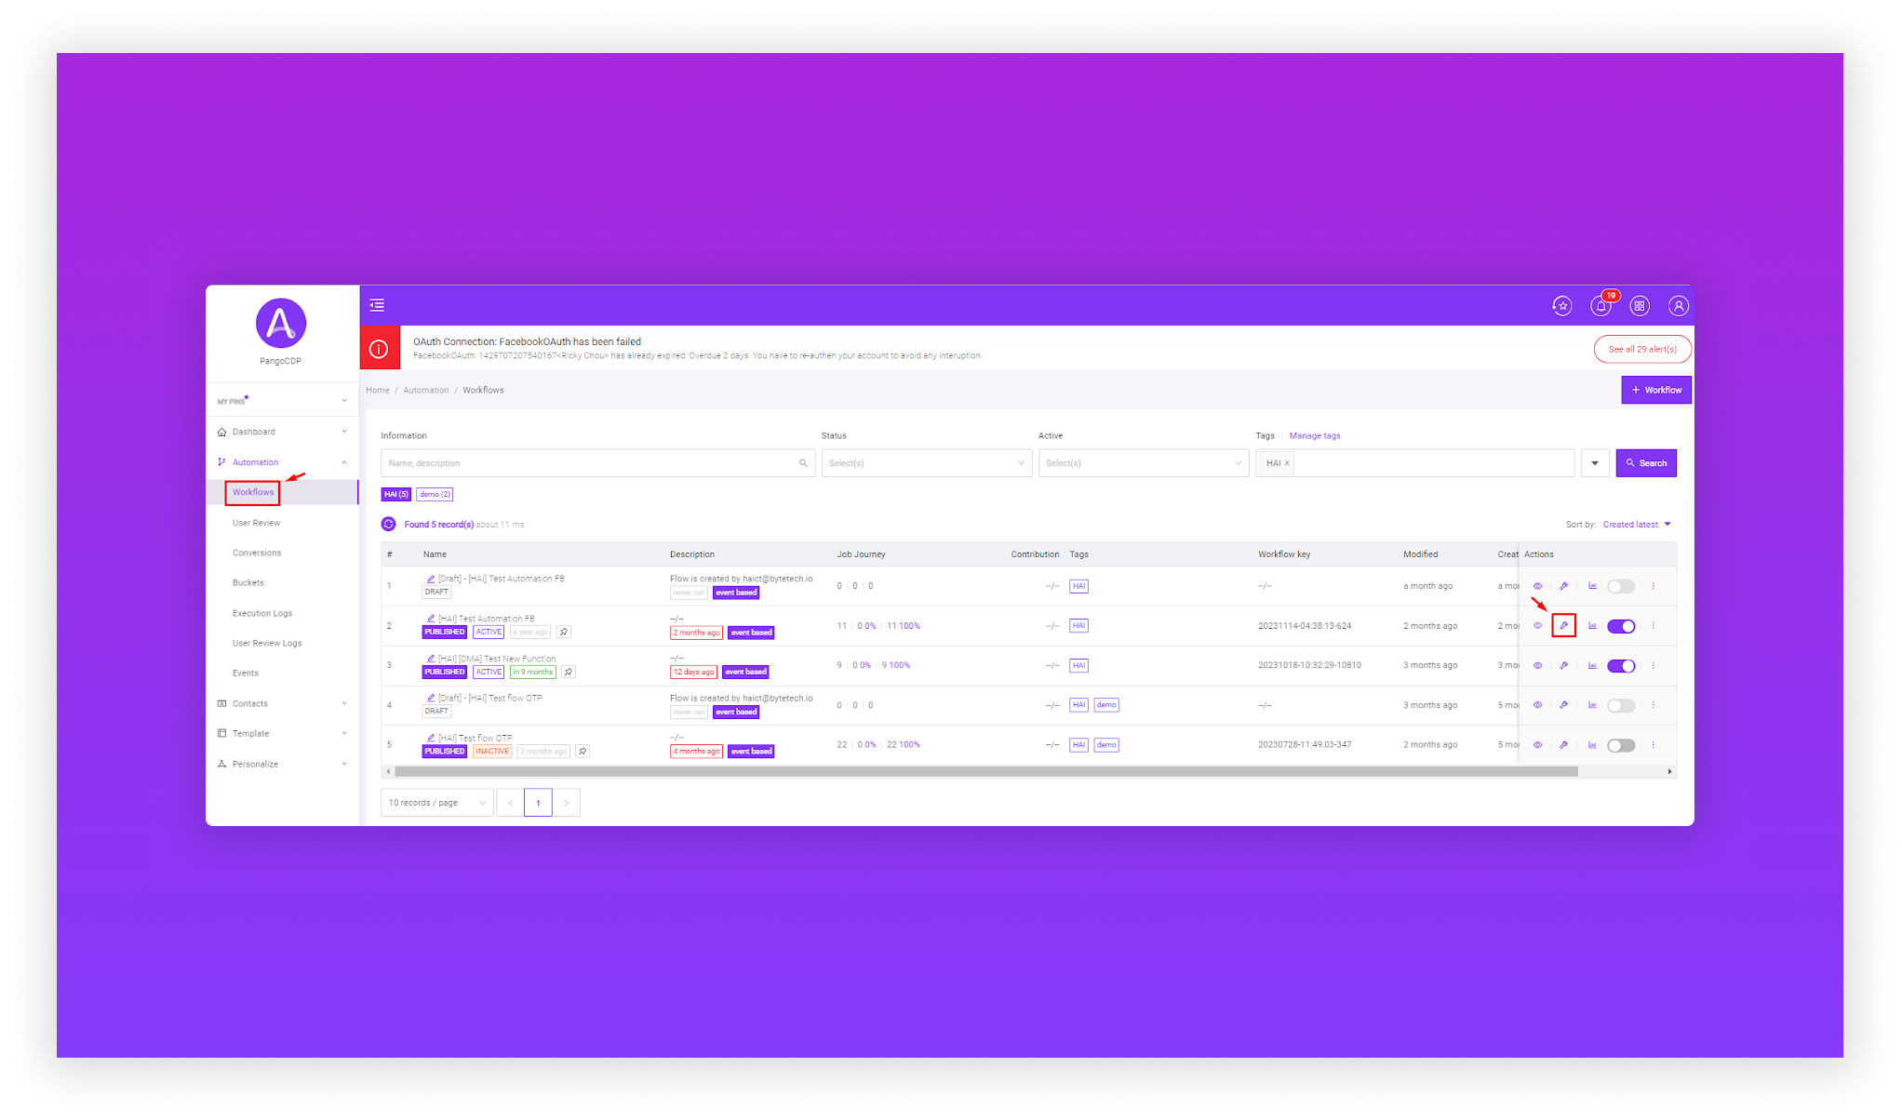This screenshot has width=1902, height=1120.
Task: Turn off the [HAI] [DMA] Test New Function toggle
Action: tap(1621, 666)
